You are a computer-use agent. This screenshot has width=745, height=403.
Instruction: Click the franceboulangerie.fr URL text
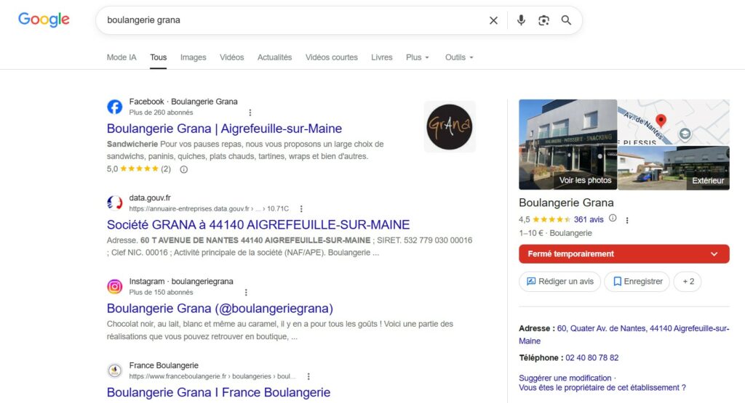(212, 376)
